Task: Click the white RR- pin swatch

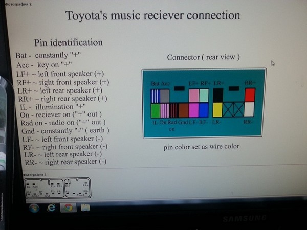Action: click(x=249, y=109)
